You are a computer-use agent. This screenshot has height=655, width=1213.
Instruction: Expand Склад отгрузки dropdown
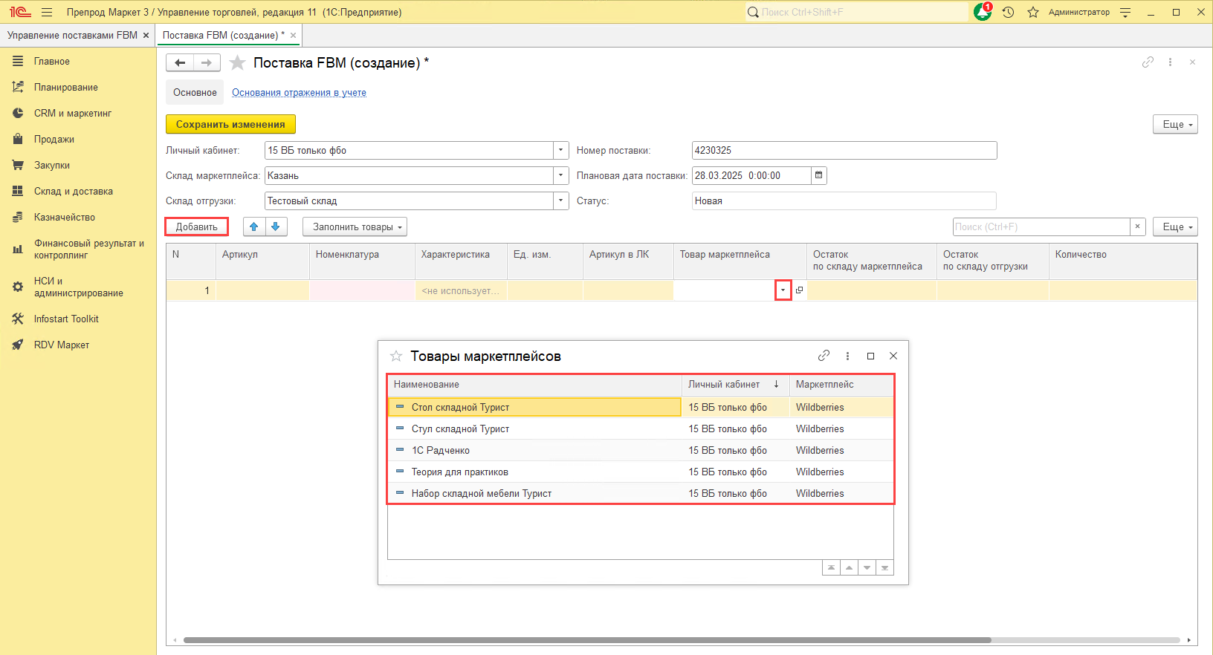pos(561,201)
